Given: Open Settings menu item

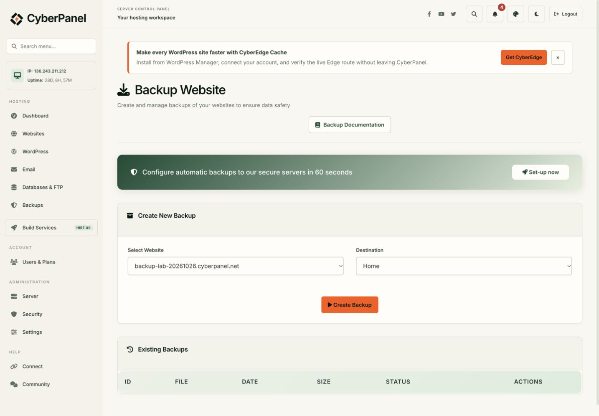Looking at the screenshot, I should (x=51, y=332).
